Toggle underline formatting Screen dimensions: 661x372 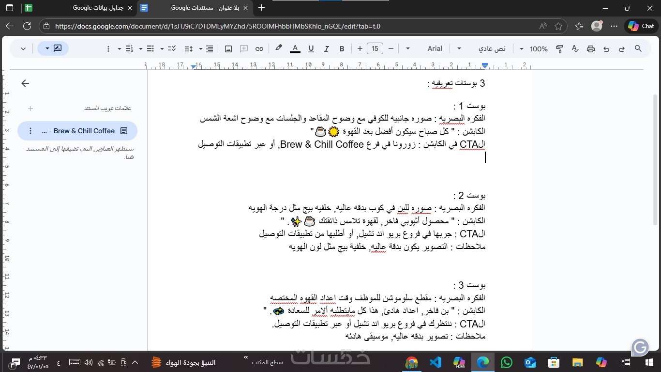[x=311, y=48]
